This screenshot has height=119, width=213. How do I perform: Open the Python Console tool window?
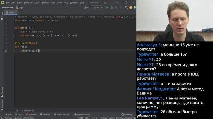[x=82, y=115]
